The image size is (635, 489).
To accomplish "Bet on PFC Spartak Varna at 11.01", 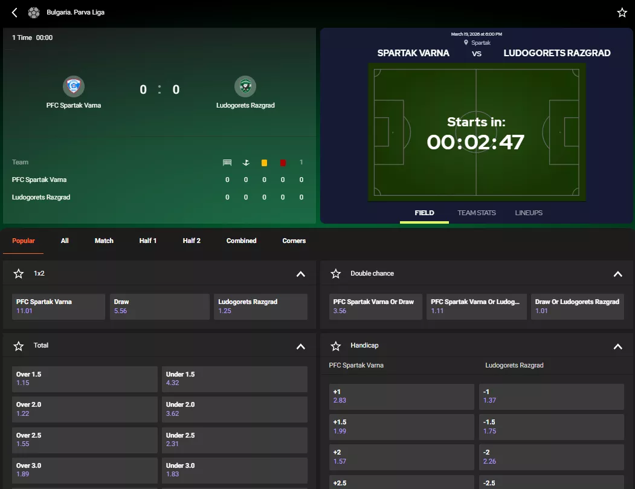I will pyautogui.click(x=59, y=306).
